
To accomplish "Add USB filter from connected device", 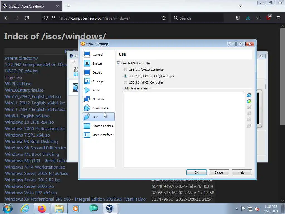I will coord(249,101).
